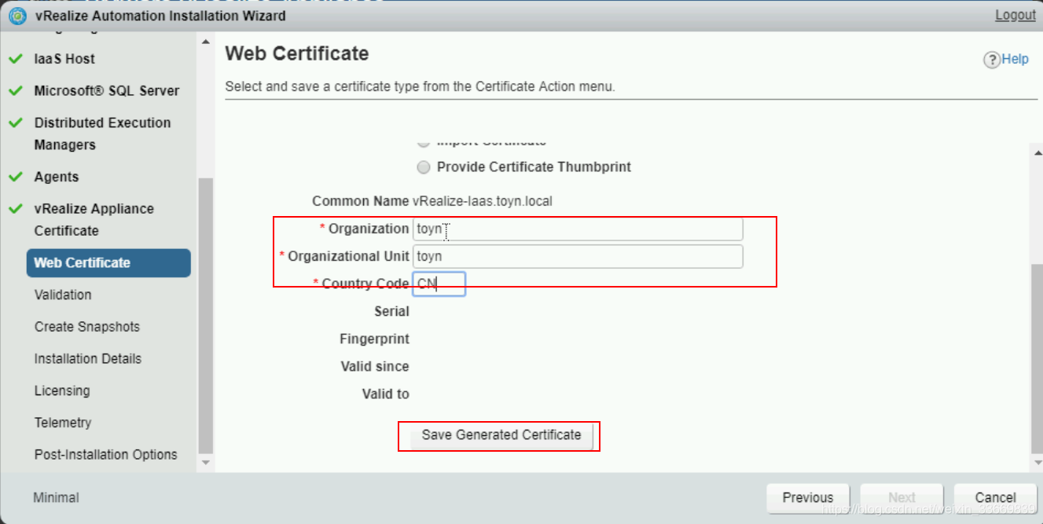The image size is (1043, 524).
Task: Click the Valid since label
Action: point(375,367)
